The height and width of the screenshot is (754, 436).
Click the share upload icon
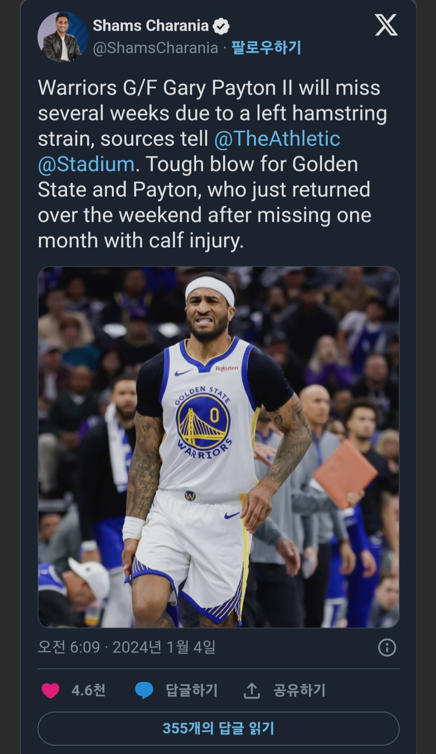(252, 690)
